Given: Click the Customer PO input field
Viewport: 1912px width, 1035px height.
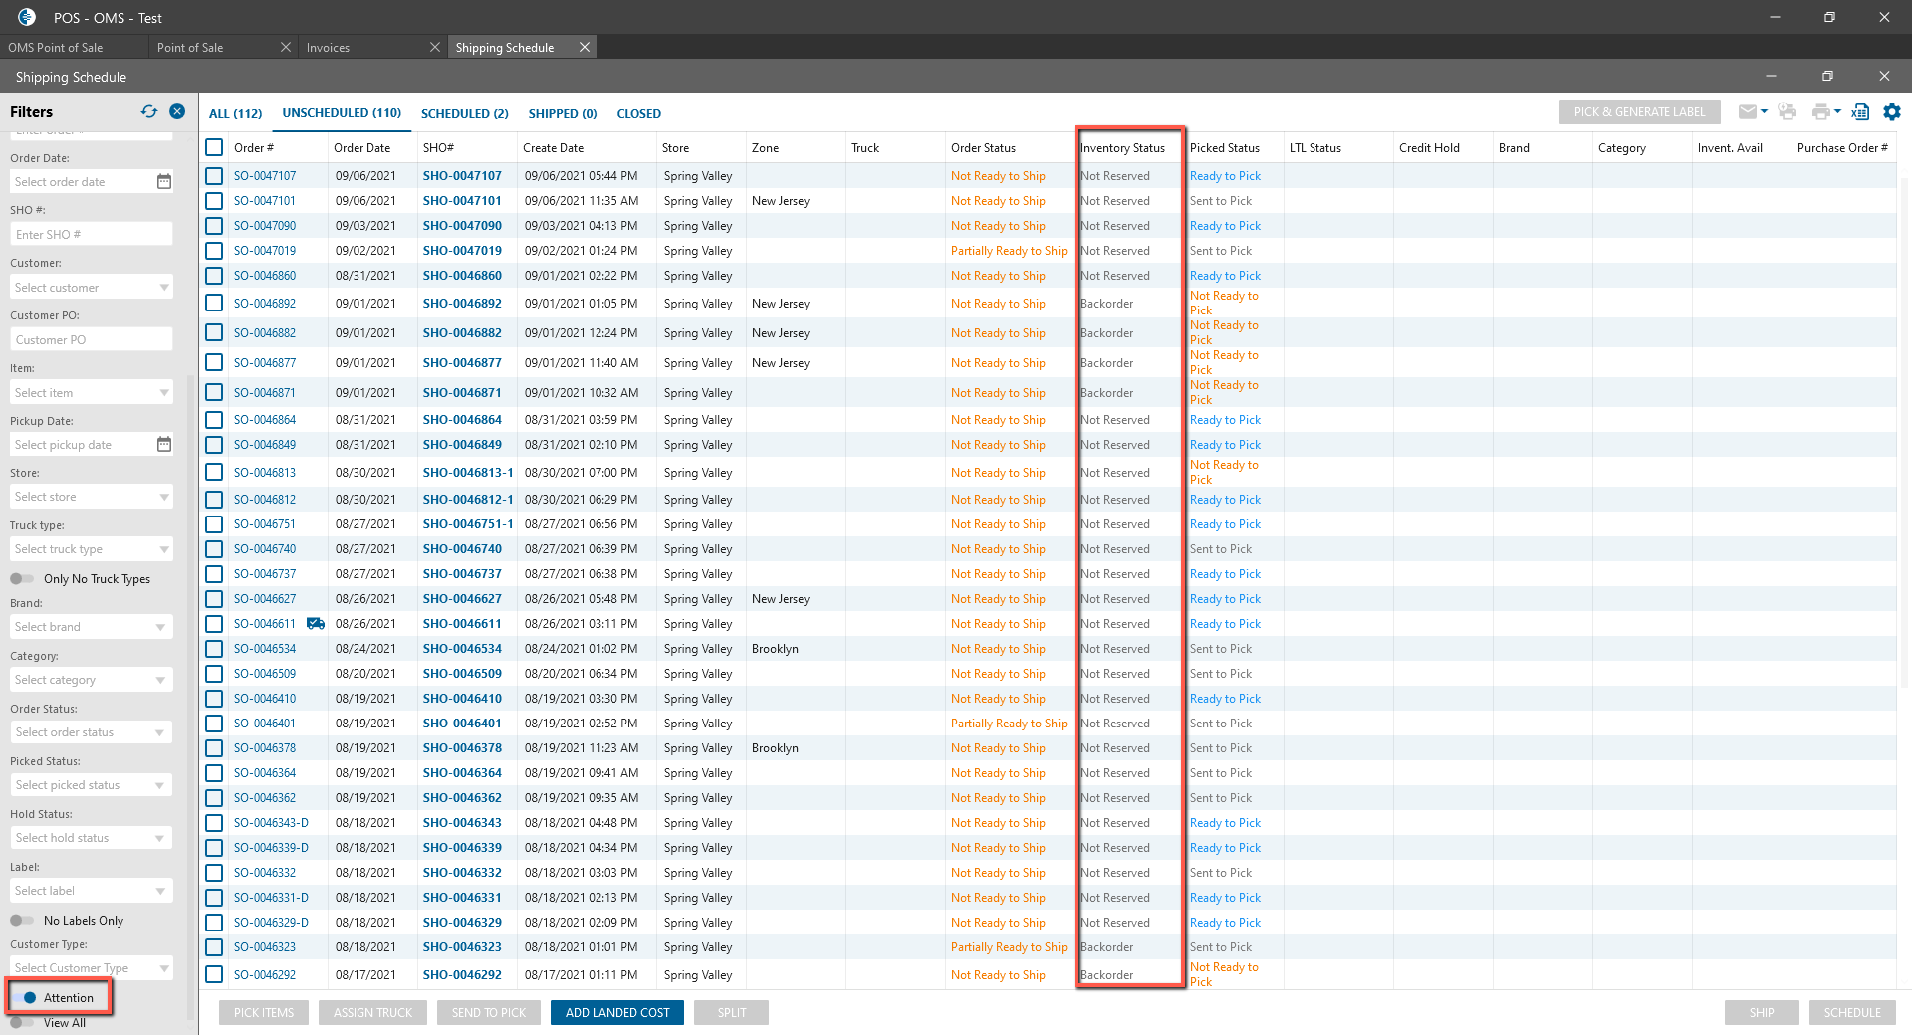Looking at the screenshot, I should [x=92, y=340].
